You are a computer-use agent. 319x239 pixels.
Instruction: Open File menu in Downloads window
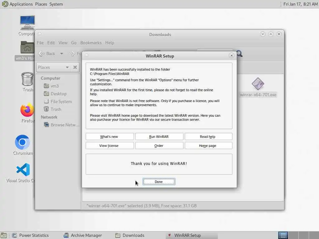click(40, 43)
